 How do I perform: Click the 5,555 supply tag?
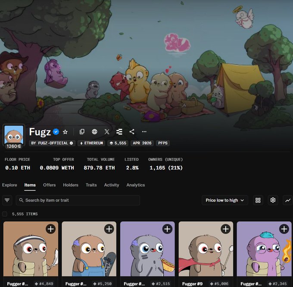pyautogui.click(x=118, y=143)
